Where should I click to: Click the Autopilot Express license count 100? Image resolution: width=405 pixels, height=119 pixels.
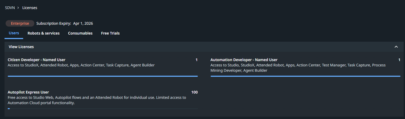194,92
